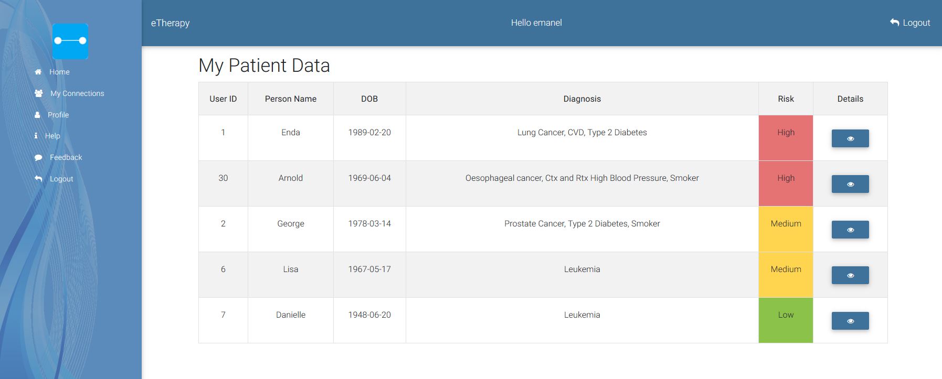View details for patient Enda
Image resolution: width=942 pixels, height=379 pixels.
(x=850, y=138)
